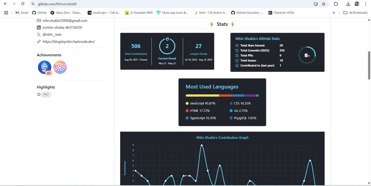This screenshot has width=371, height=186.
Task: Click the browser forward arrow
Action: [14, 4]
